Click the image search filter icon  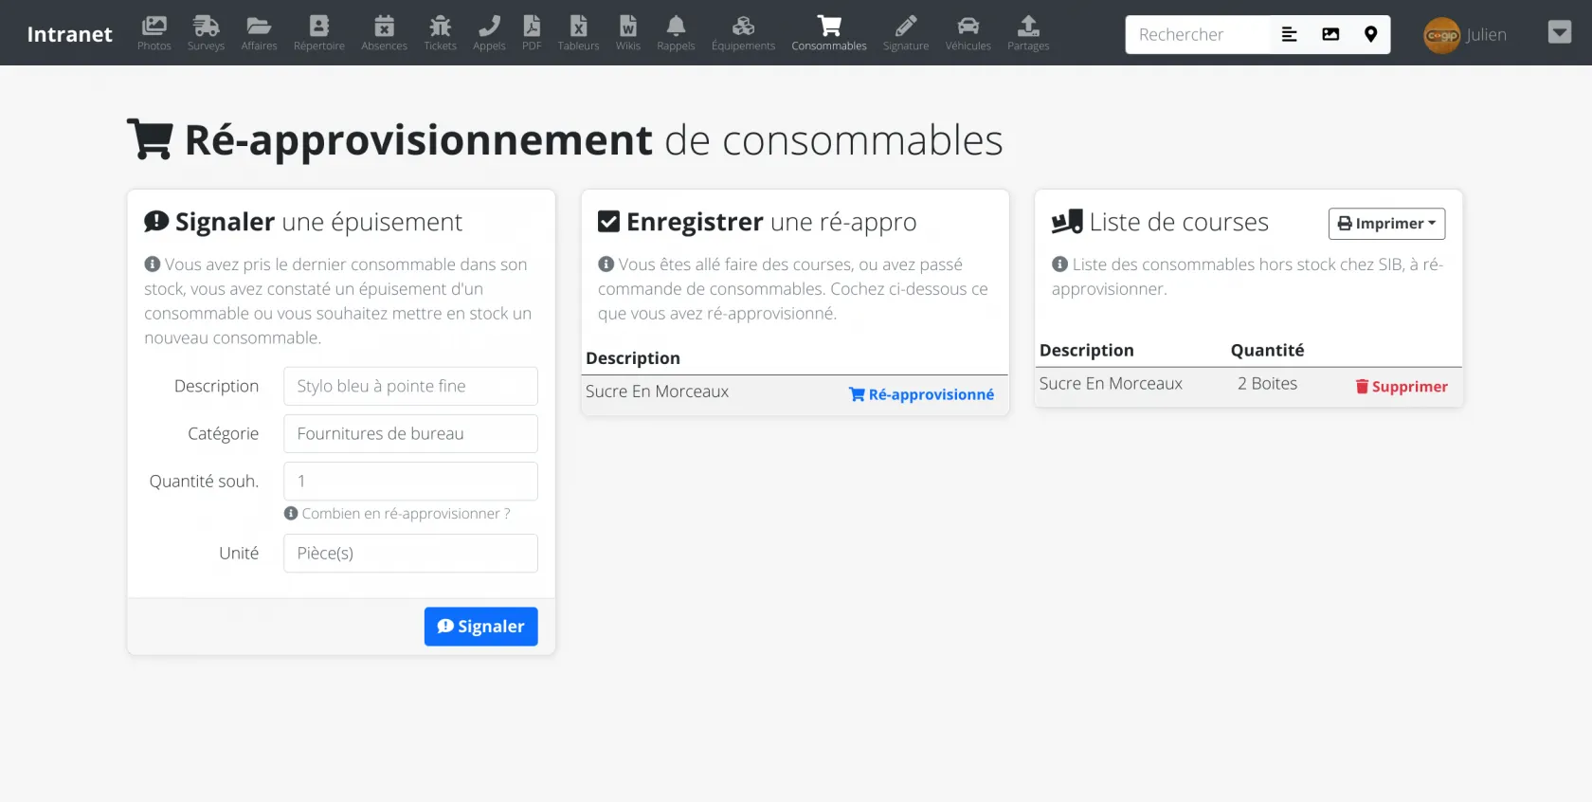pyautogui.click(x=1330, y=35)
